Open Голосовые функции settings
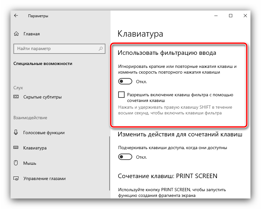The height and width of the screenshot is (209, 261). pyautogui.click(x=44, y=133)
